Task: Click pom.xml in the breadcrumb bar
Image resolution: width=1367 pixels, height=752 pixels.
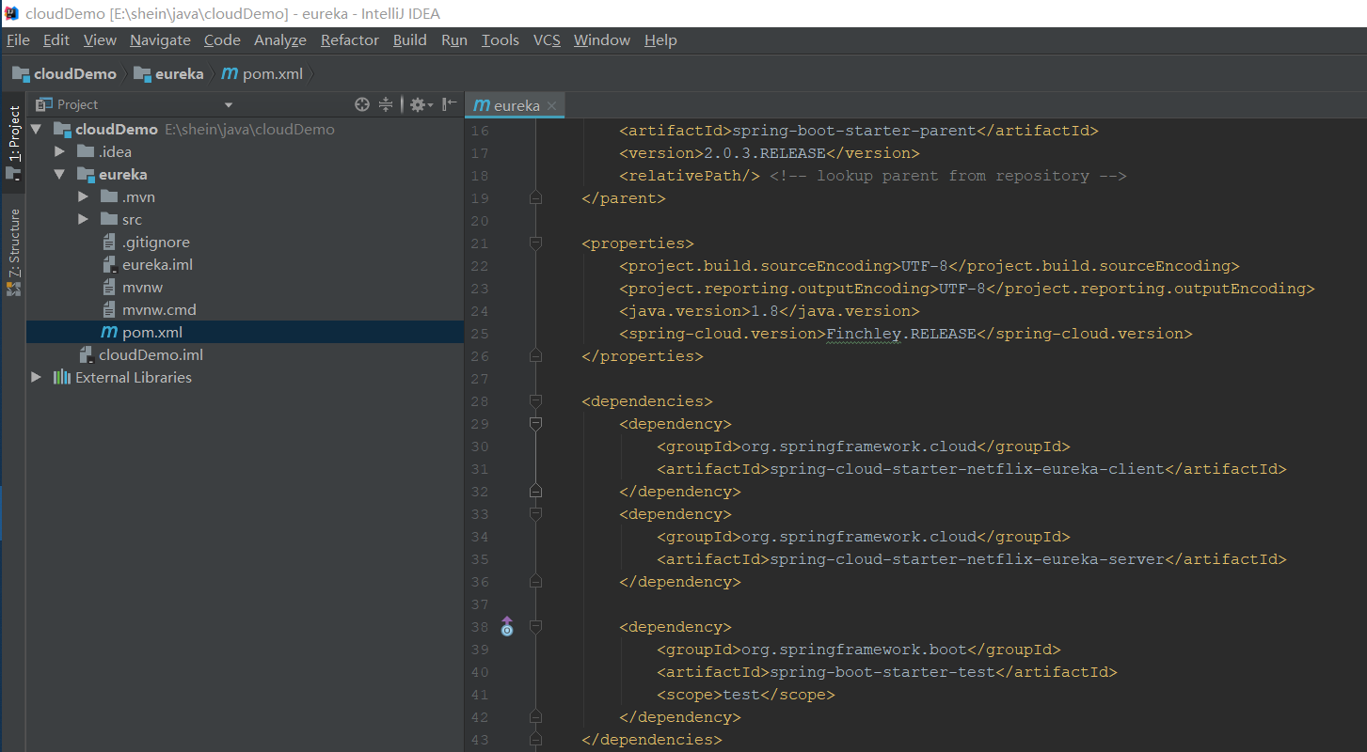Action: [x=262, y=73]
